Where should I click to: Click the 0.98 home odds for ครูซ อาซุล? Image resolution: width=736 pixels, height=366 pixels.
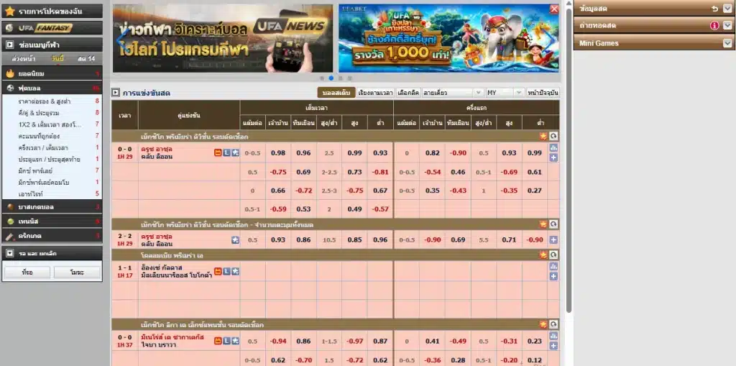pyautogui.click(x=278, y=152)
